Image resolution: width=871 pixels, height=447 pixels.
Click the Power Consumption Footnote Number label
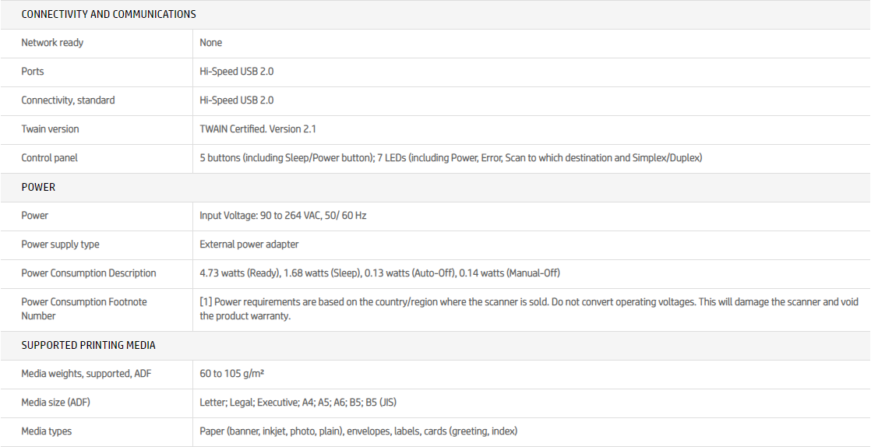tap(83, 309)
